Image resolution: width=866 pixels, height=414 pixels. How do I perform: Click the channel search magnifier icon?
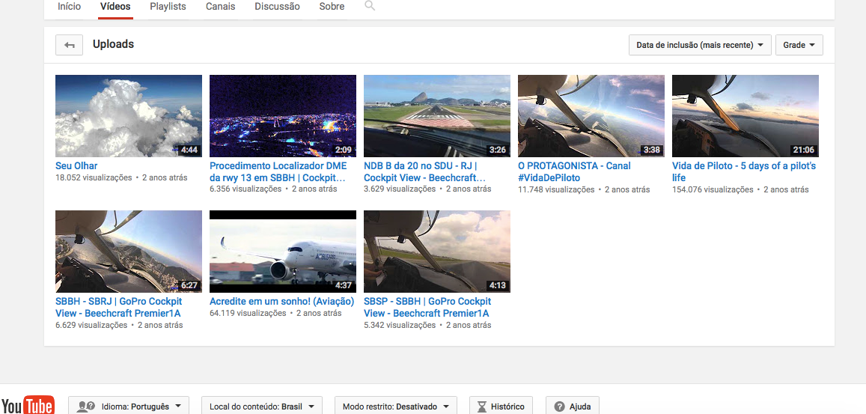click(x=370, y=6)
